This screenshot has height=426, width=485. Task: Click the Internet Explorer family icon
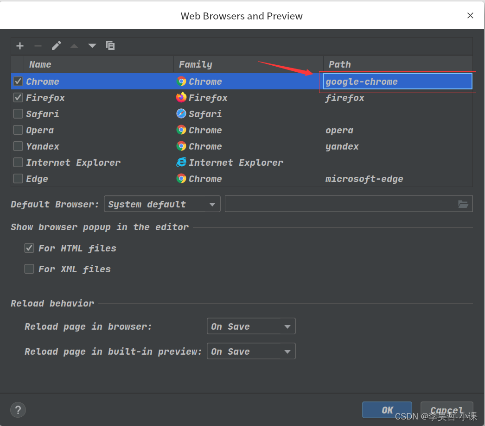tap(181, 162)
